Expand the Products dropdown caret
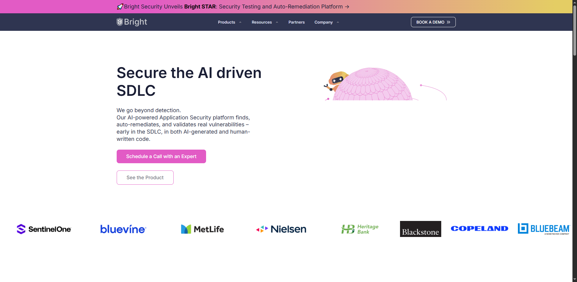Viewport: 577px width, 282px height. click(240, 22)
